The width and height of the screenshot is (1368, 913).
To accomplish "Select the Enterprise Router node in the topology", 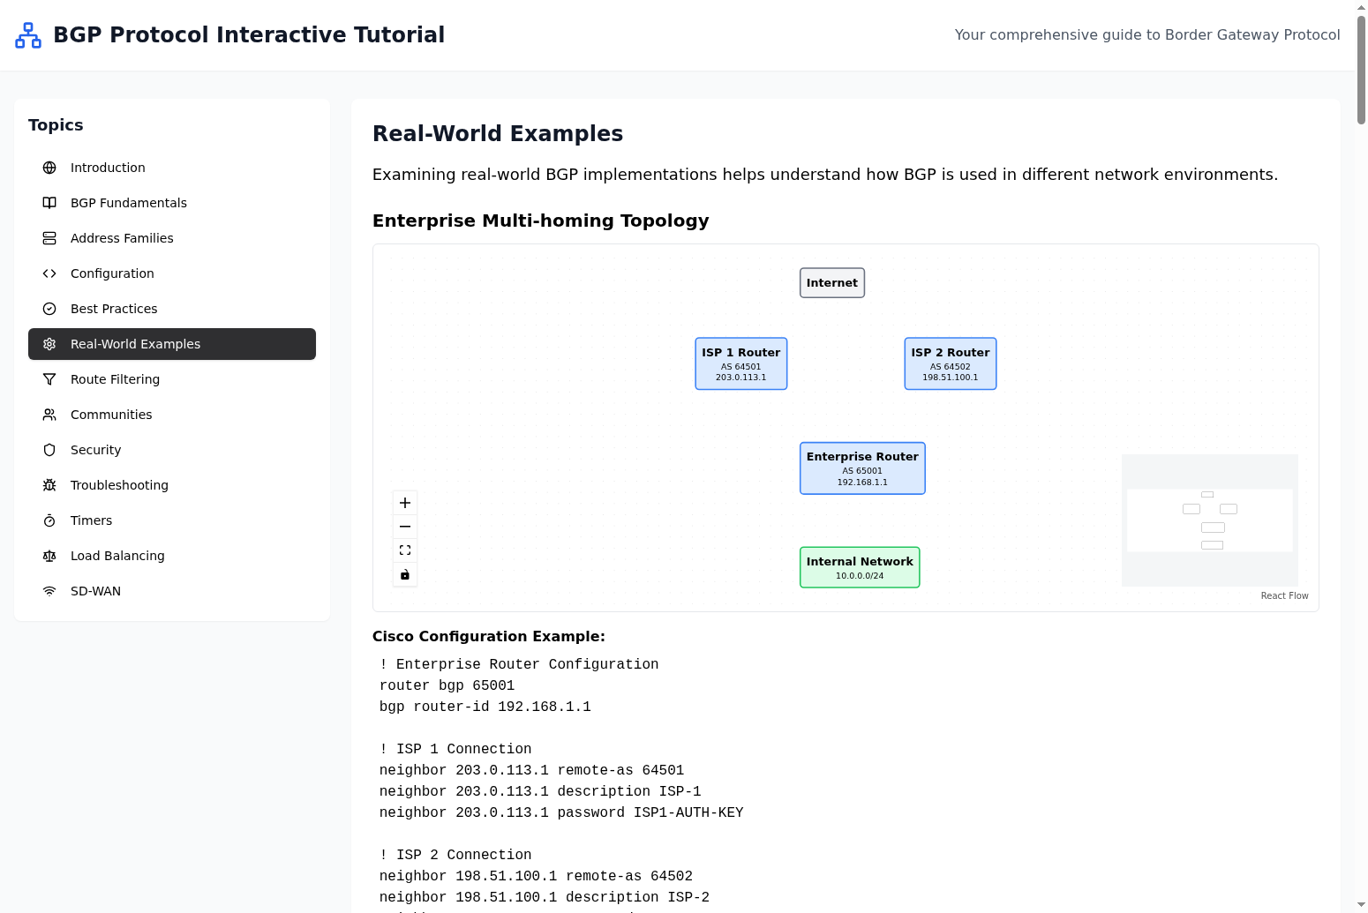I will [x=861, y=468].
